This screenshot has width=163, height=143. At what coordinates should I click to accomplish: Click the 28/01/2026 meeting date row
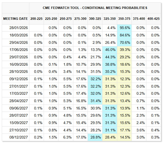(18, 28)
